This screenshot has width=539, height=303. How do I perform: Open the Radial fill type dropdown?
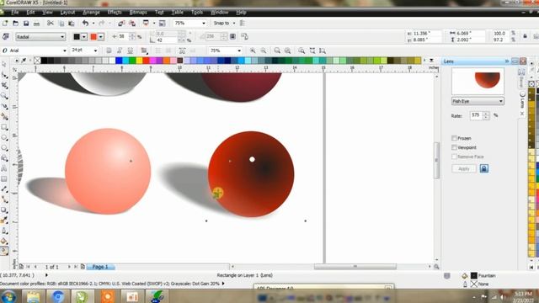click(x=40, y=37)
